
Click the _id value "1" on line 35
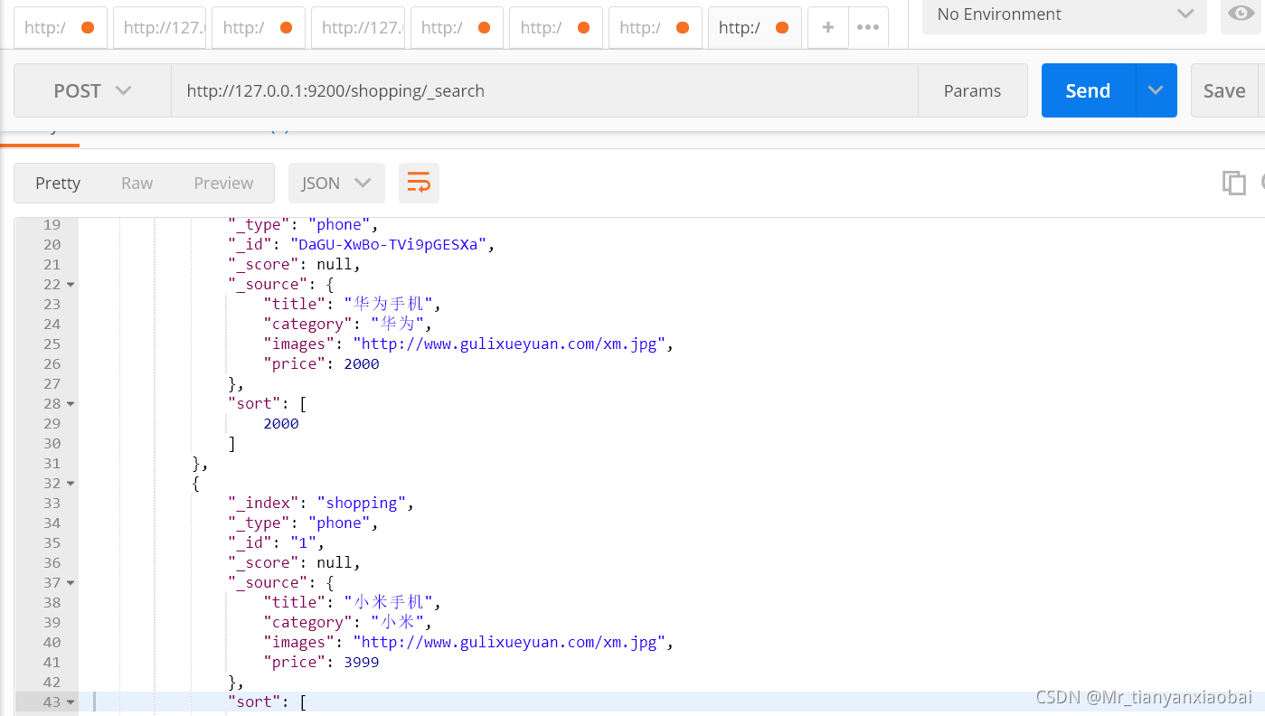(x=303, y=542)
